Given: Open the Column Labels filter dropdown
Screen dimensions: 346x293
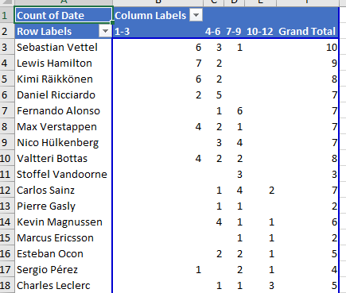Looking at the screenshot, I should [x=196, y=15].
